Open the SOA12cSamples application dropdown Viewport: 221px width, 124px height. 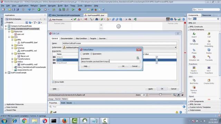[40, 19]
